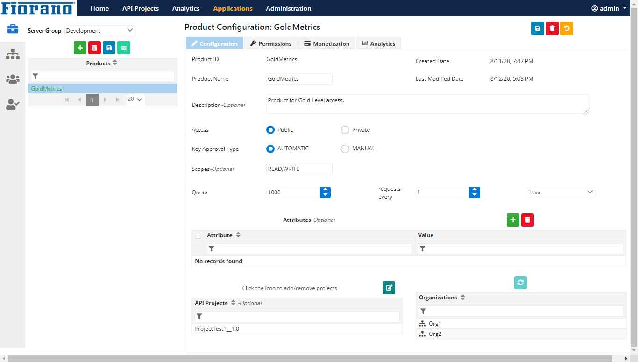Reset product configuration with orange undo icon
This screenshot has height=362, width=638.
567,28
